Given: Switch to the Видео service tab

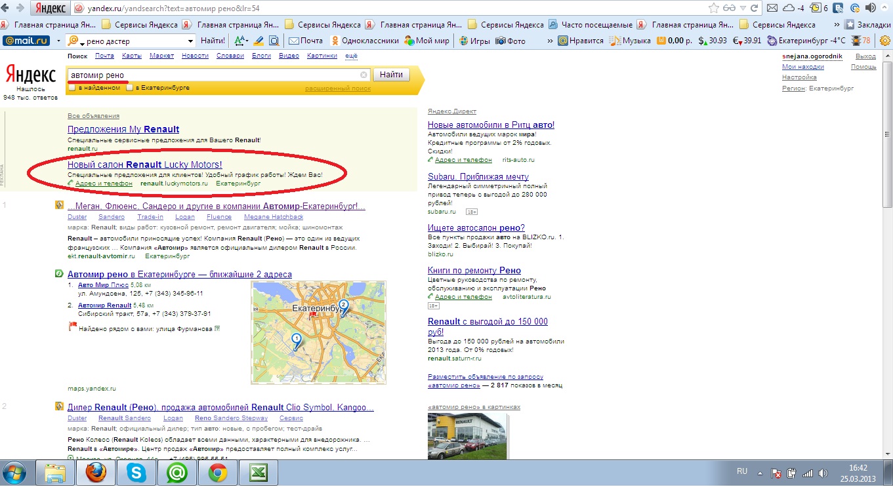Looking at the screenshot, I should coord(289,56).
